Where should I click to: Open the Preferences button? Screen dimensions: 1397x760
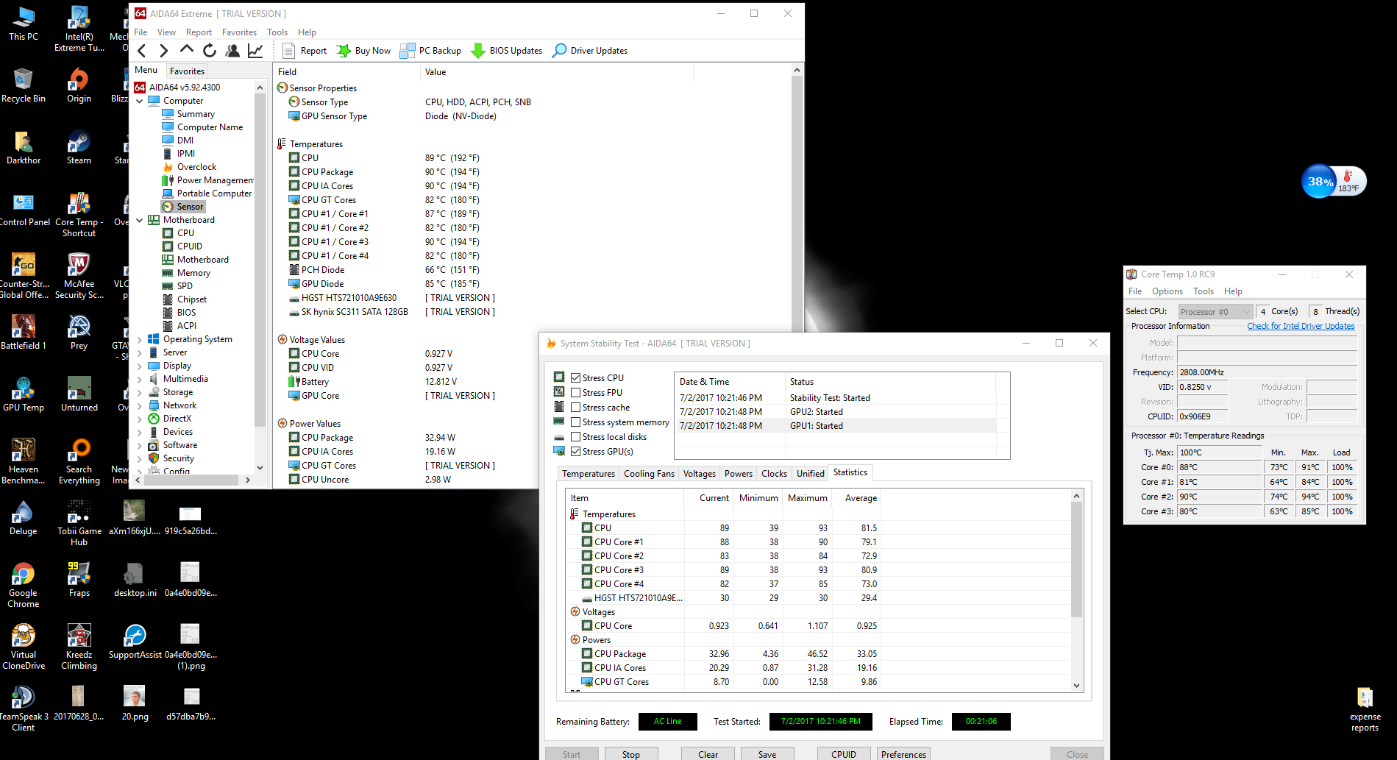click(903, 754)
